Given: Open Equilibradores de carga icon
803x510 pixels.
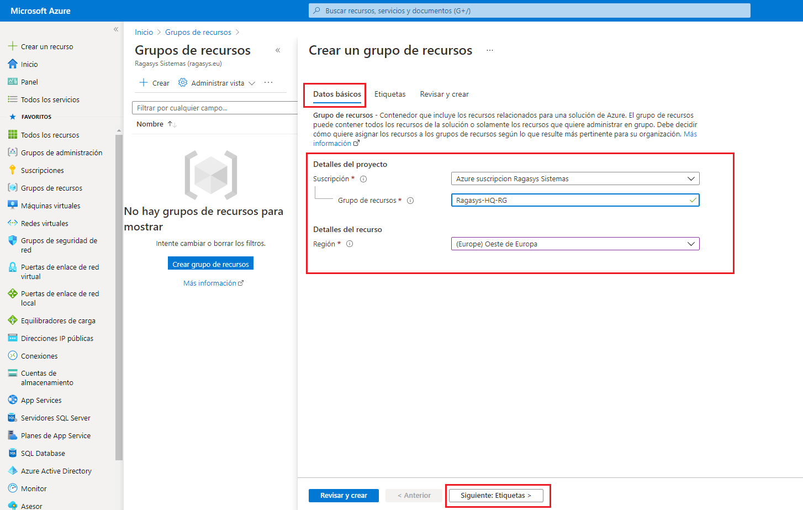Looking at the screenshot, I should tap(13, 320).
